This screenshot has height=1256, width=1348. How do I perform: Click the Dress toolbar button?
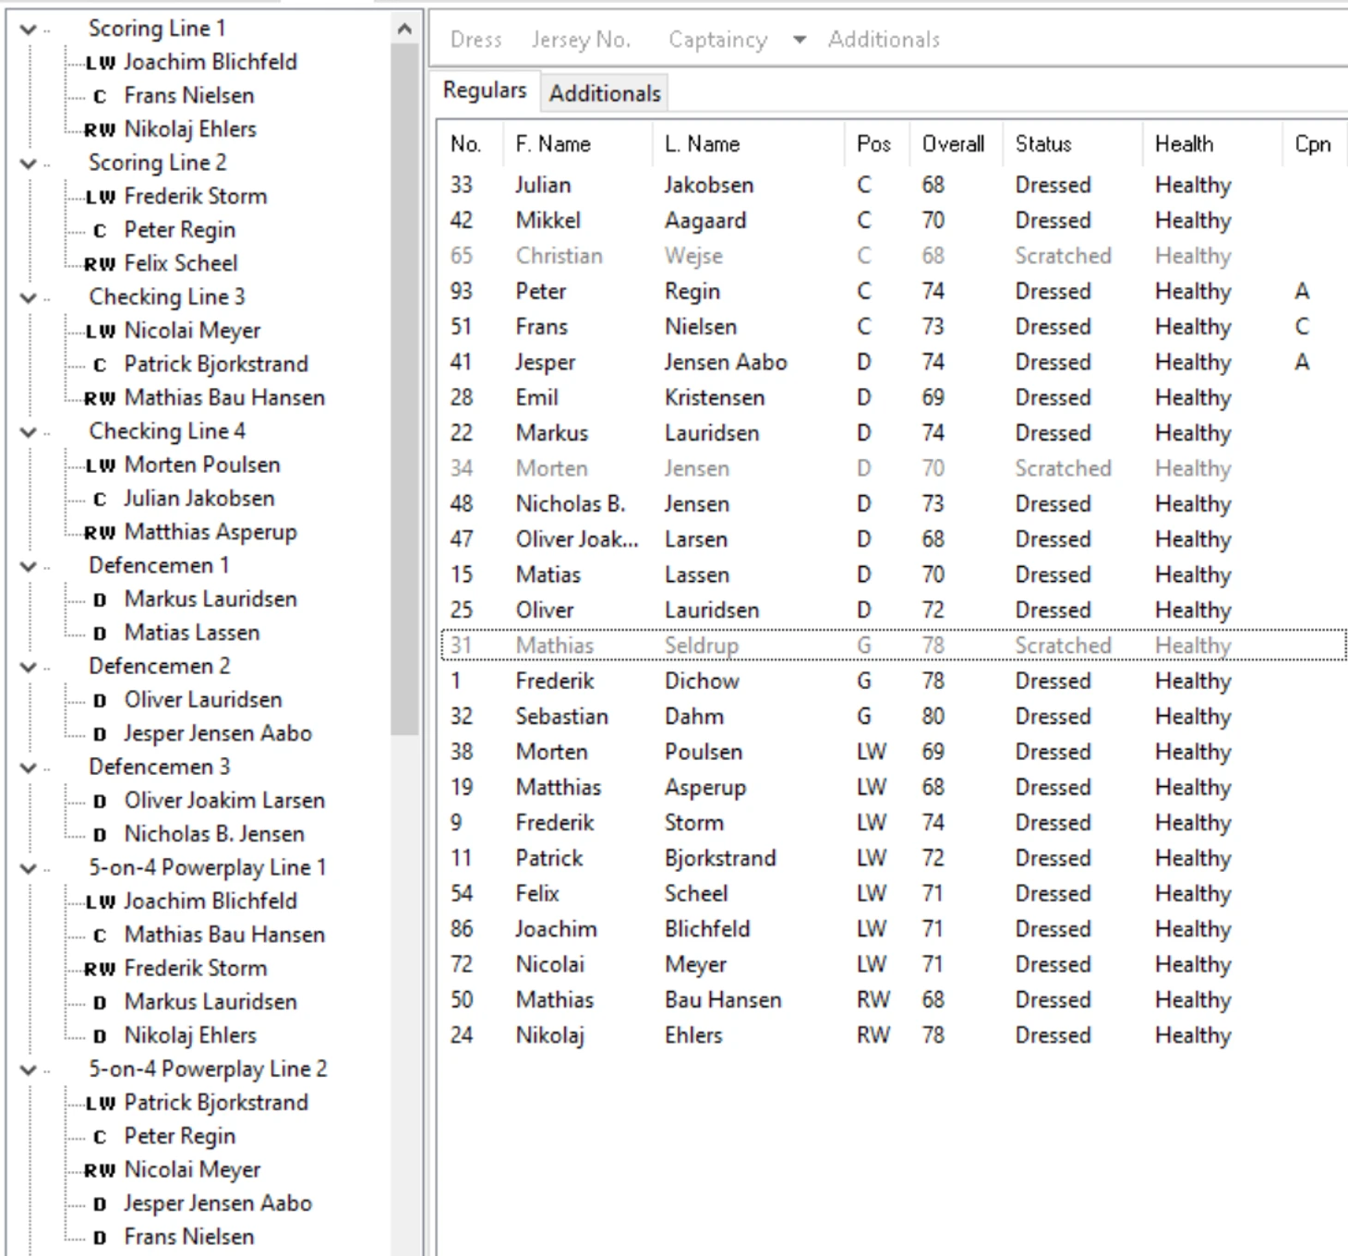point(476,40)
